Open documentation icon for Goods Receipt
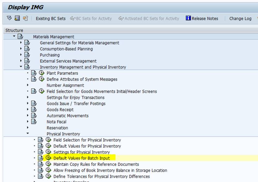Screen dimensions: 258x182 [34, 109]
